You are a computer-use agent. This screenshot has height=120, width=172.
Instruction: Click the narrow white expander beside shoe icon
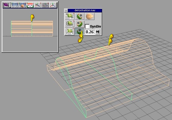click(x=10, y=5)
